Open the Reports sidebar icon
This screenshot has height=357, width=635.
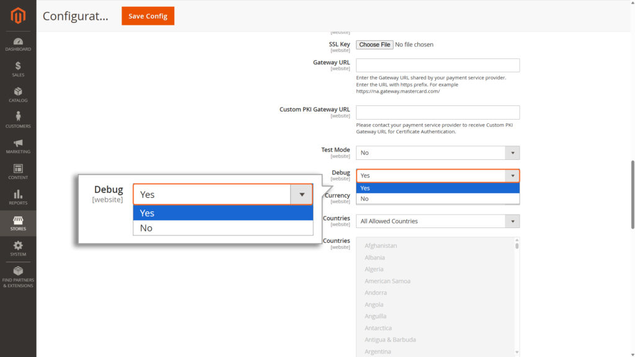[x=18, y=197]
